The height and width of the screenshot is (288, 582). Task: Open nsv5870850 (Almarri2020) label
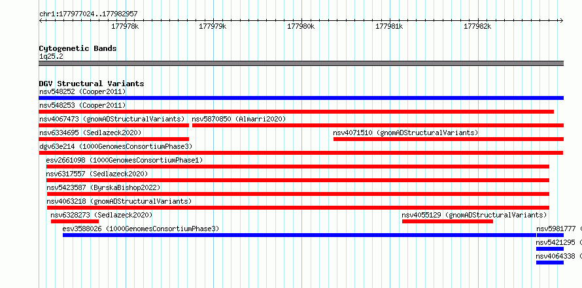click(239, 119)
